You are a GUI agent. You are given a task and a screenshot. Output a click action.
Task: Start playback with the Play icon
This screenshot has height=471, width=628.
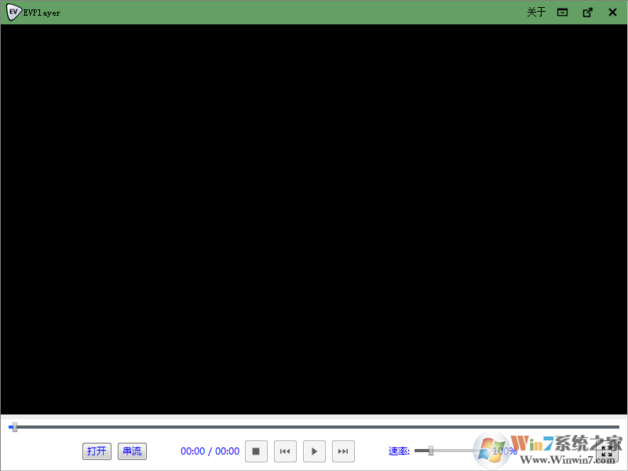coord(314,451)
